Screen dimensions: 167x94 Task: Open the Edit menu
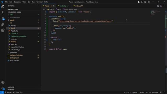(x=11, y=2)
